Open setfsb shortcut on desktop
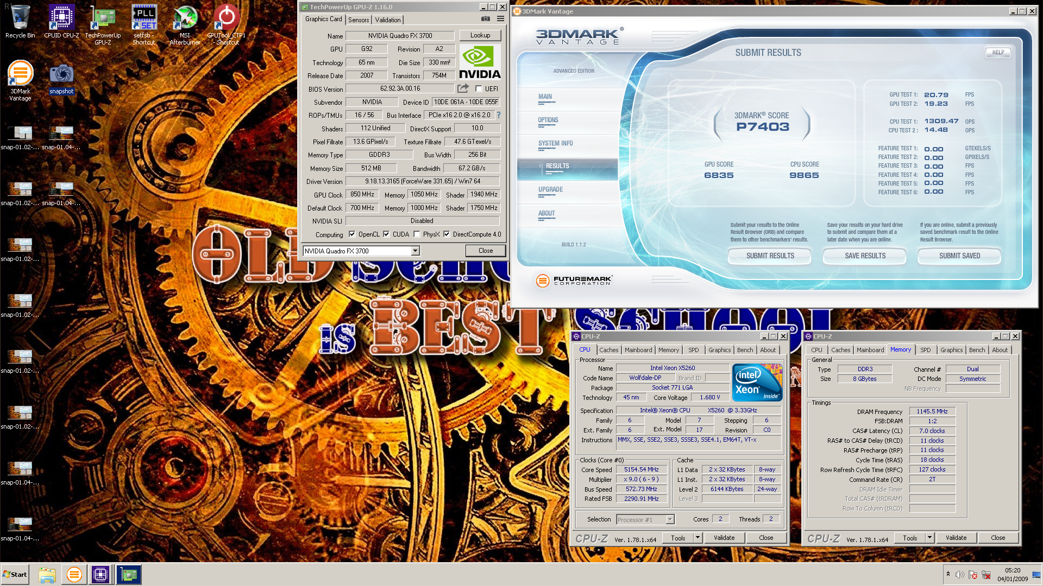1043x586 pixels. 144,26
